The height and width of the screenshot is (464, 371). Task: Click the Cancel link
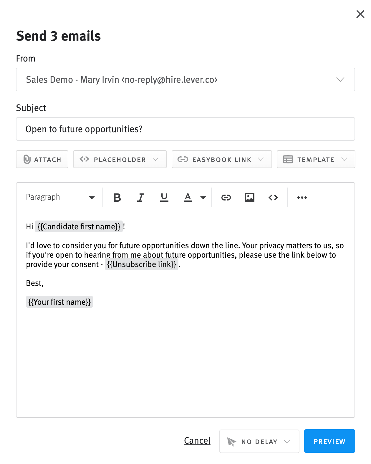pos(197,441)
